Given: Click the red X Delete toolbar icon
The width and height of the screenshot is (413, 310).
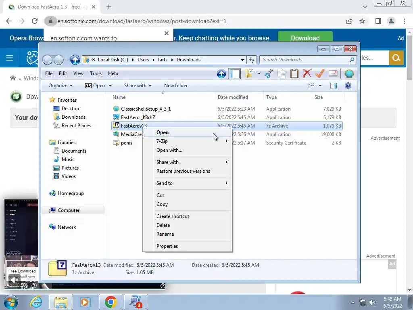Looking at the screenshot, I should coord(307,73).
